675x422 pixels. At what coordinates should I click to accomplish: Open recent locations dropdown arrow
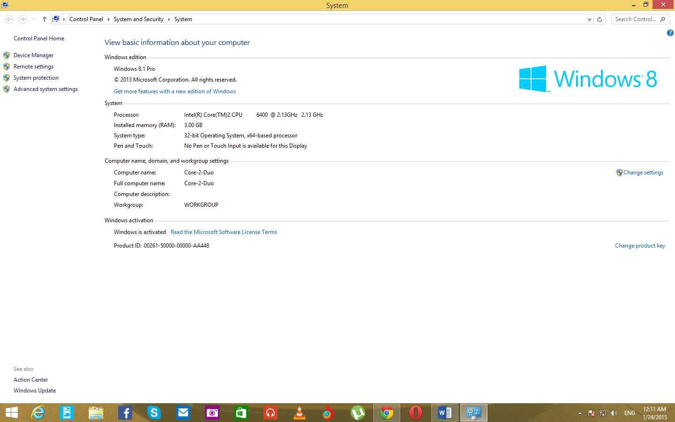34,19
